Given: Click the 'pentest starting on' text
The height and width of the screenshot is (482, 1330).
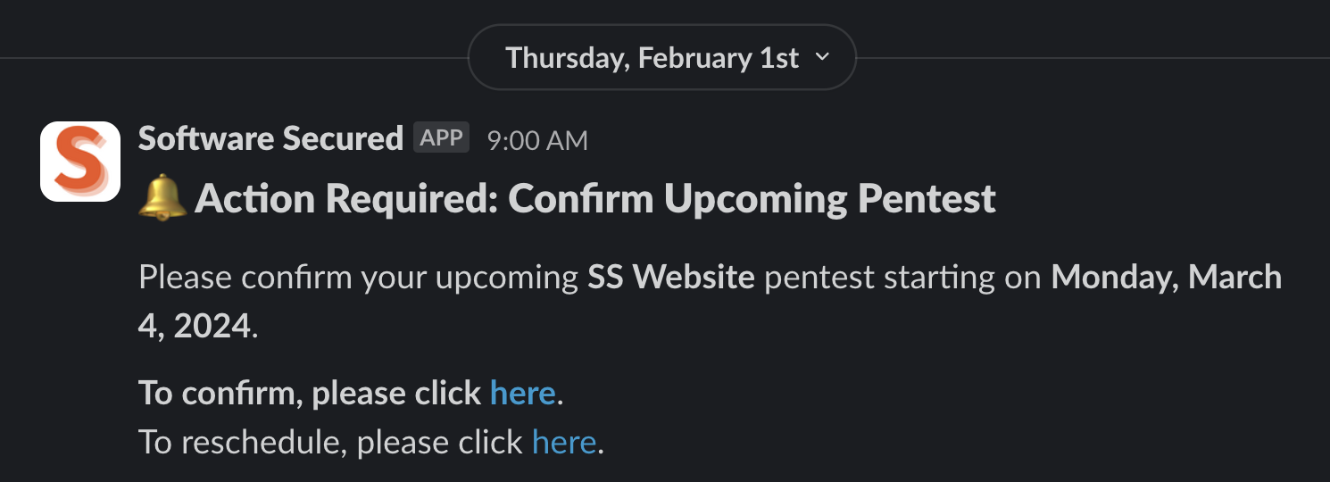Looking at the screenshot, I should coord(902,278).
